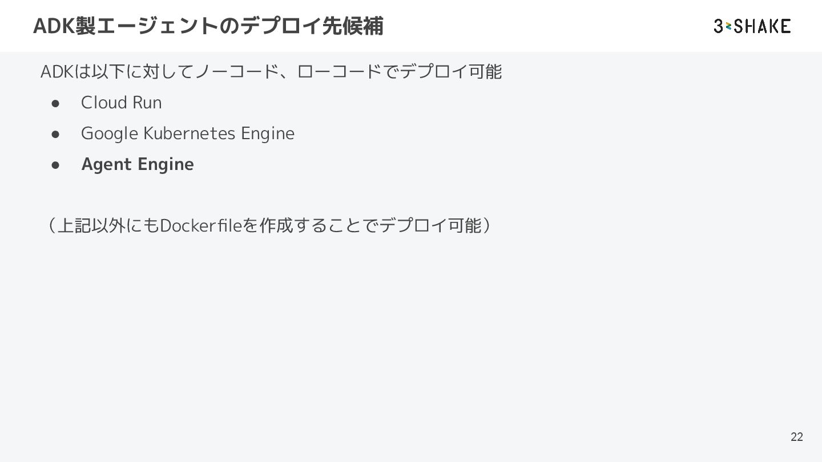Viewport: 822px width, 462px height.
Task: Click the empty gray area below the note
Action: pos(411,342)
